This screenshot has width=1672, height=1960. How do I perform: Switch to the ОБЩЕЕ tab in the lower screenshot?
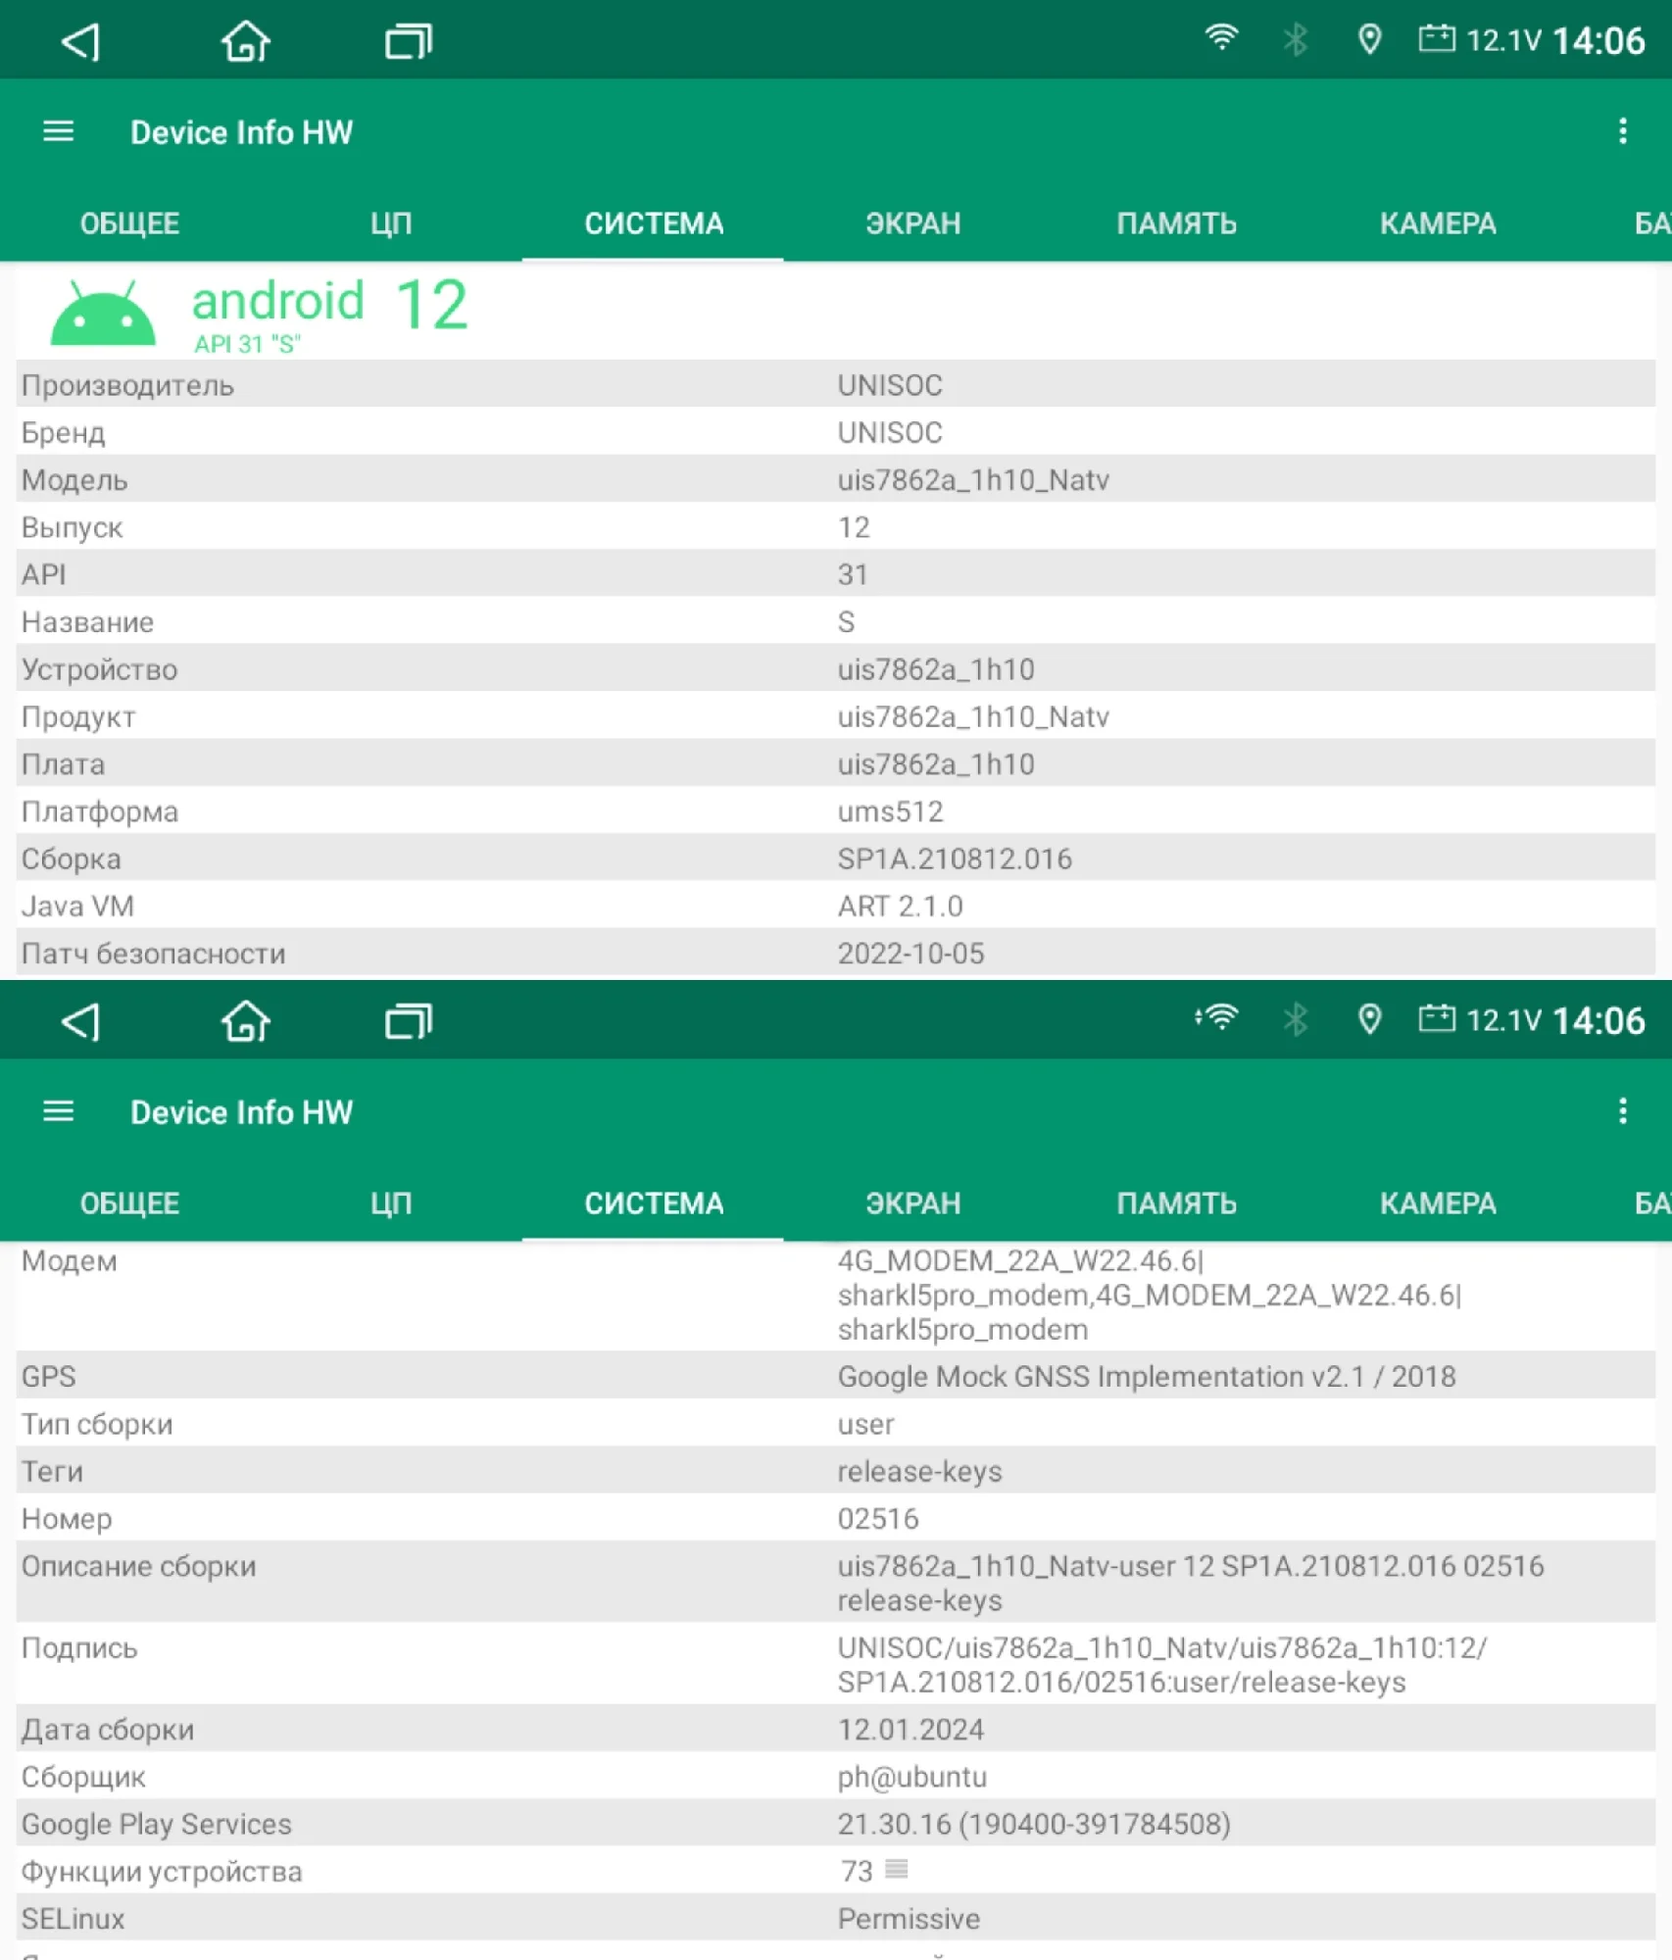click(x=129, y=1203)
